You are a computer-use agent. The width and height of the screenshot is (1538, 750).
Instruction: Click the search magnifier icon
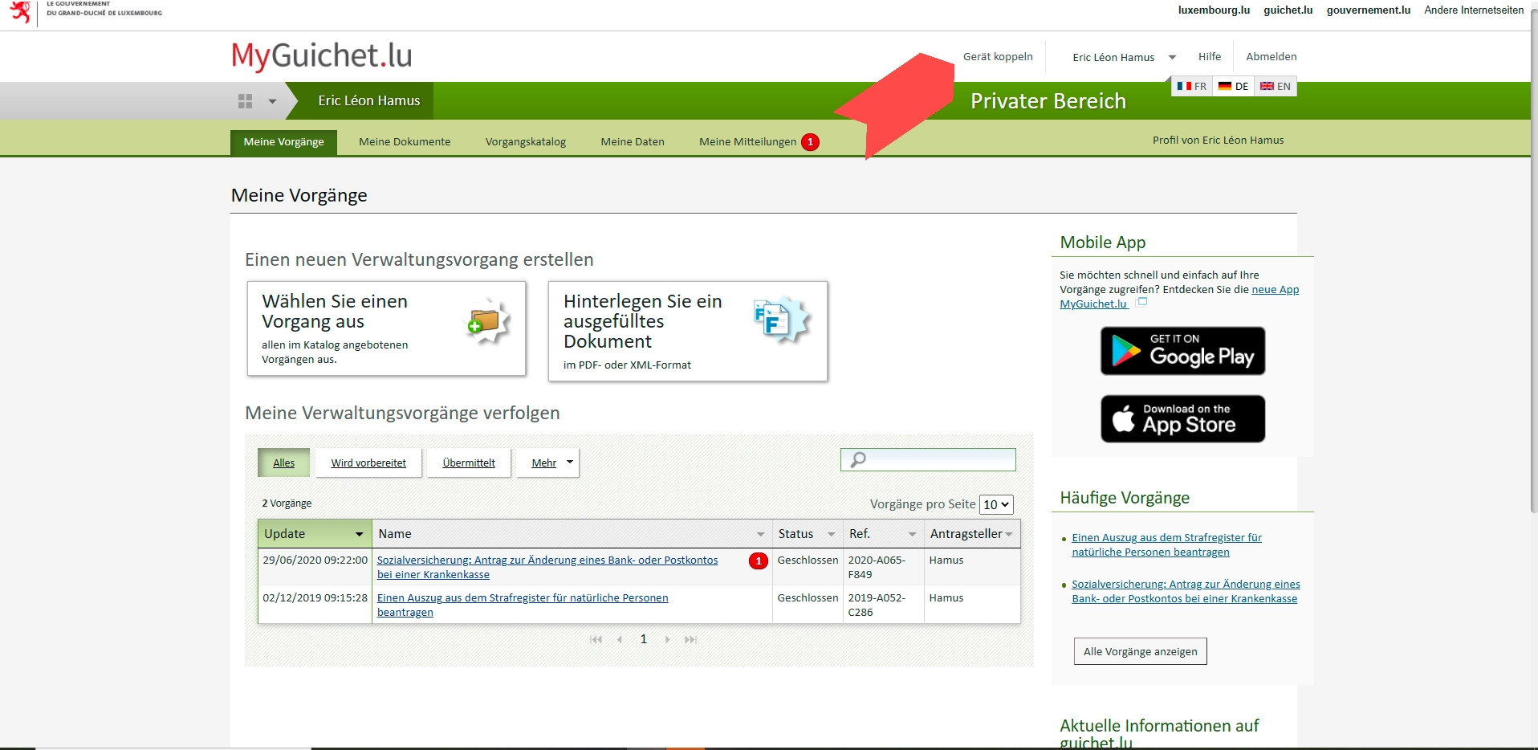(858, 459)
